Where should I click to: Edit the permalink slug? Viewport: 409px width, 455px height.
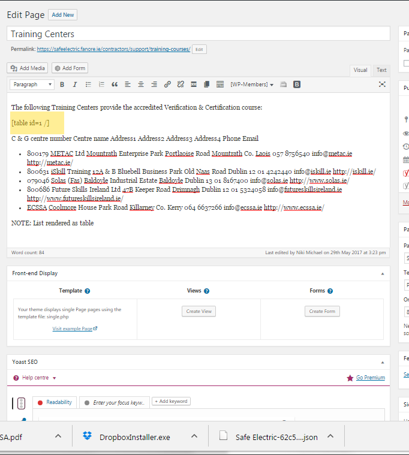(x=199, y=49)
